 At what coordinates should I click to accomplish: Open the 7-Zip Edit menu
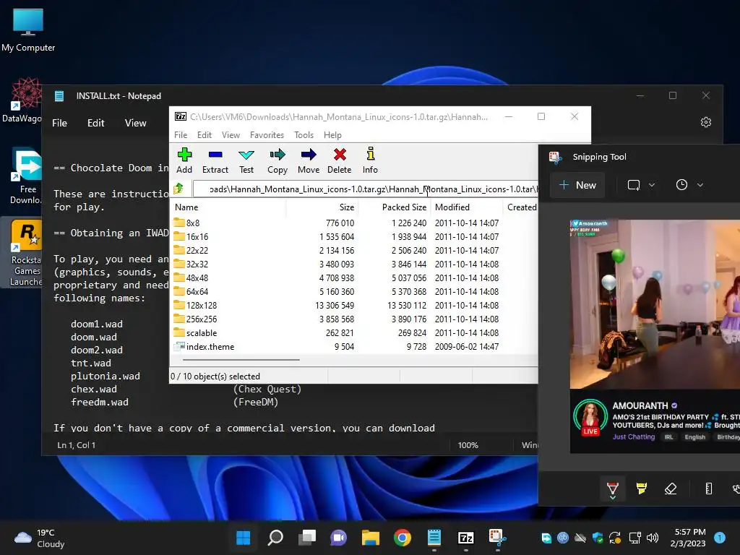point(205,135)
